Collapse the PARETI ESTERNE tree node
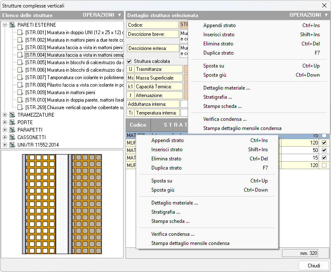 pyautogui.click(x=5, y=25)
